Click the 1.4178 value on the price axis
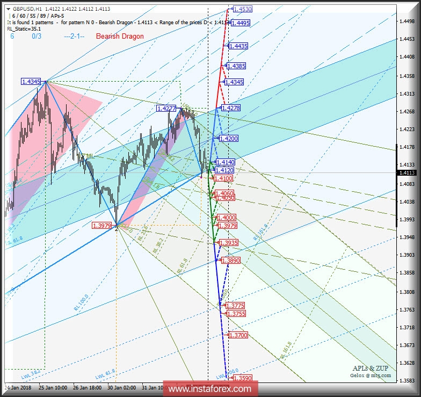Image resolution: width=421 pixels, height=397 pixels. click(x=407, y=147)
